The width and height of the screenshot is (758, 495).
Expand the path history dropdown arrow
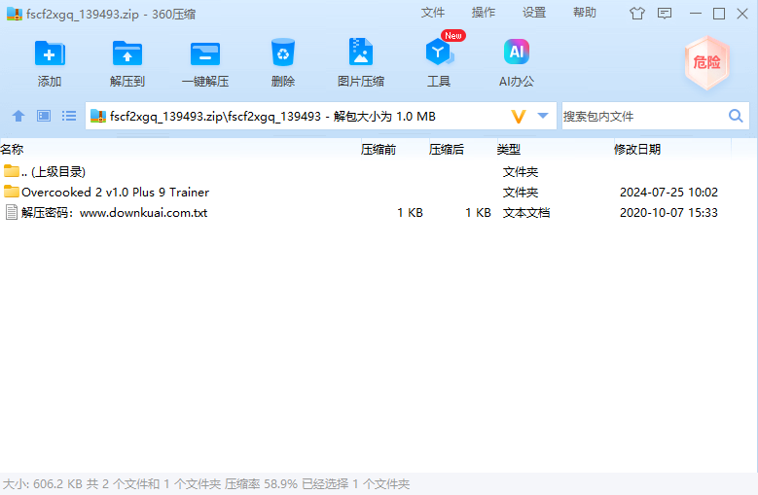(543, 116)
